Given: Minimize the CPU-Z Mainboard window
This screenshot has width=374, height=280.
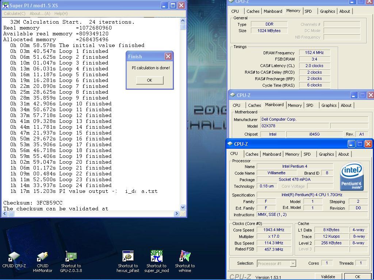Looking at the screenshot, I should click(354, 95).
